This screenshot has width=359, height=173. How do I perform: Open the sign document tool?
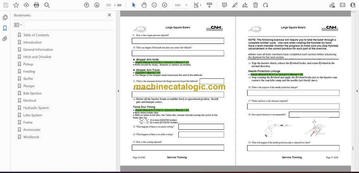click(245, 5)
